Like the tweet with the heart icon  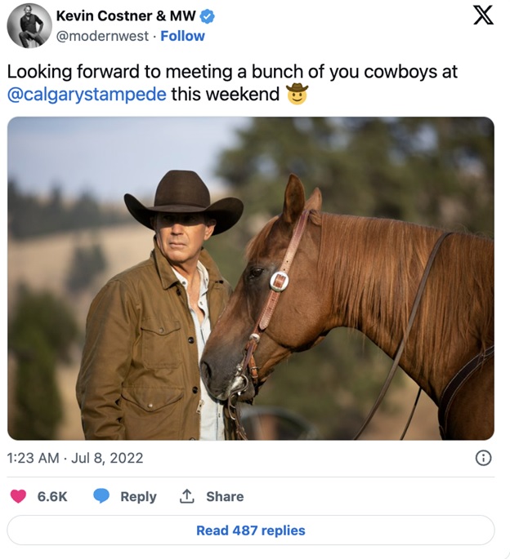[18, 496]
